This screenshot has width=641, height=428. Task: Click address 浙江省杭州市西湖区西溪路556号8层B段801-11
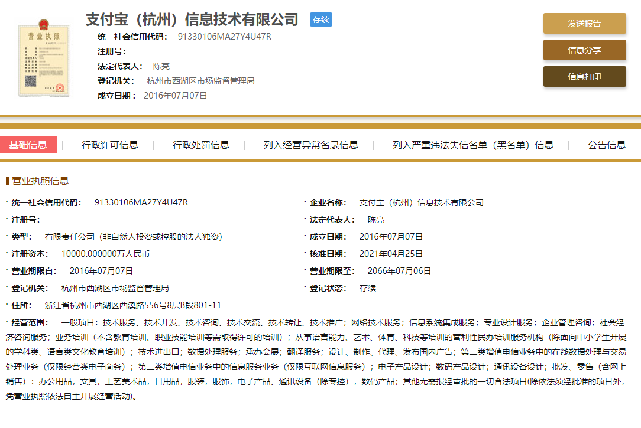(x=133, y=305)
